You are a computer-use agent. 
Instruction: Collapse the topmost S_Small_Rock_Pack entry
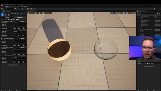click(1, 21)
